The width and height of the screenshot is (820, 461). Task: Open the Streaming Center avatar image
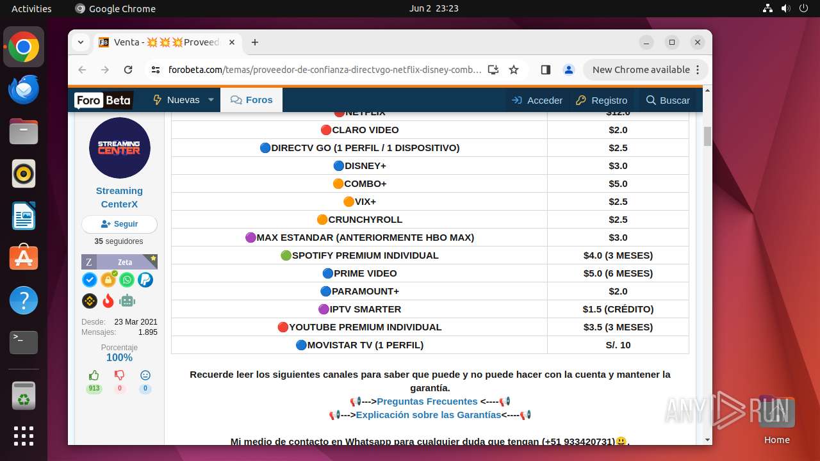coord(119,148)
